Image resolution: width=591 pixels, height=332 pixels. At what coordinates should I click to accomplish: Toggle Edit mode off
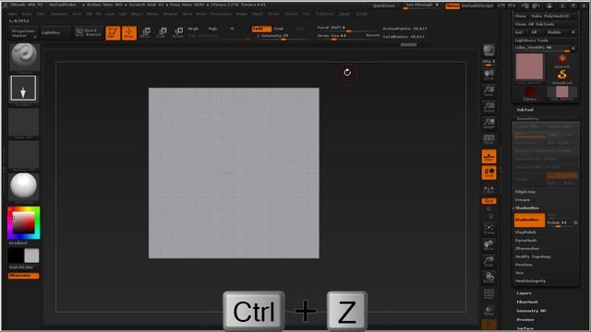[113, 33]
